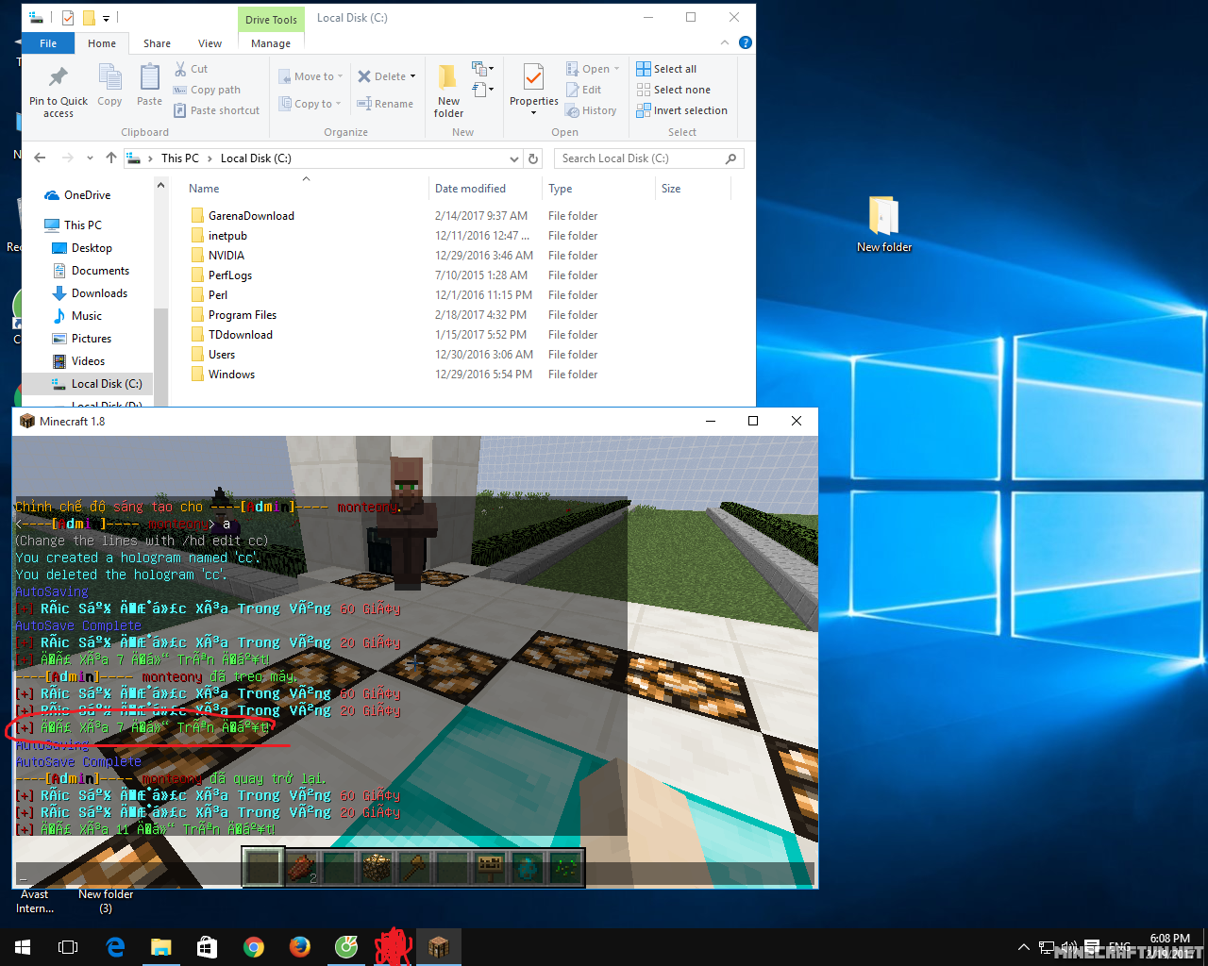Viewport: 1208px width, 966px height.
Task: Refresh the Local Disk (C:) address bar
Action: pyautogui.click(x=533, y=158)
